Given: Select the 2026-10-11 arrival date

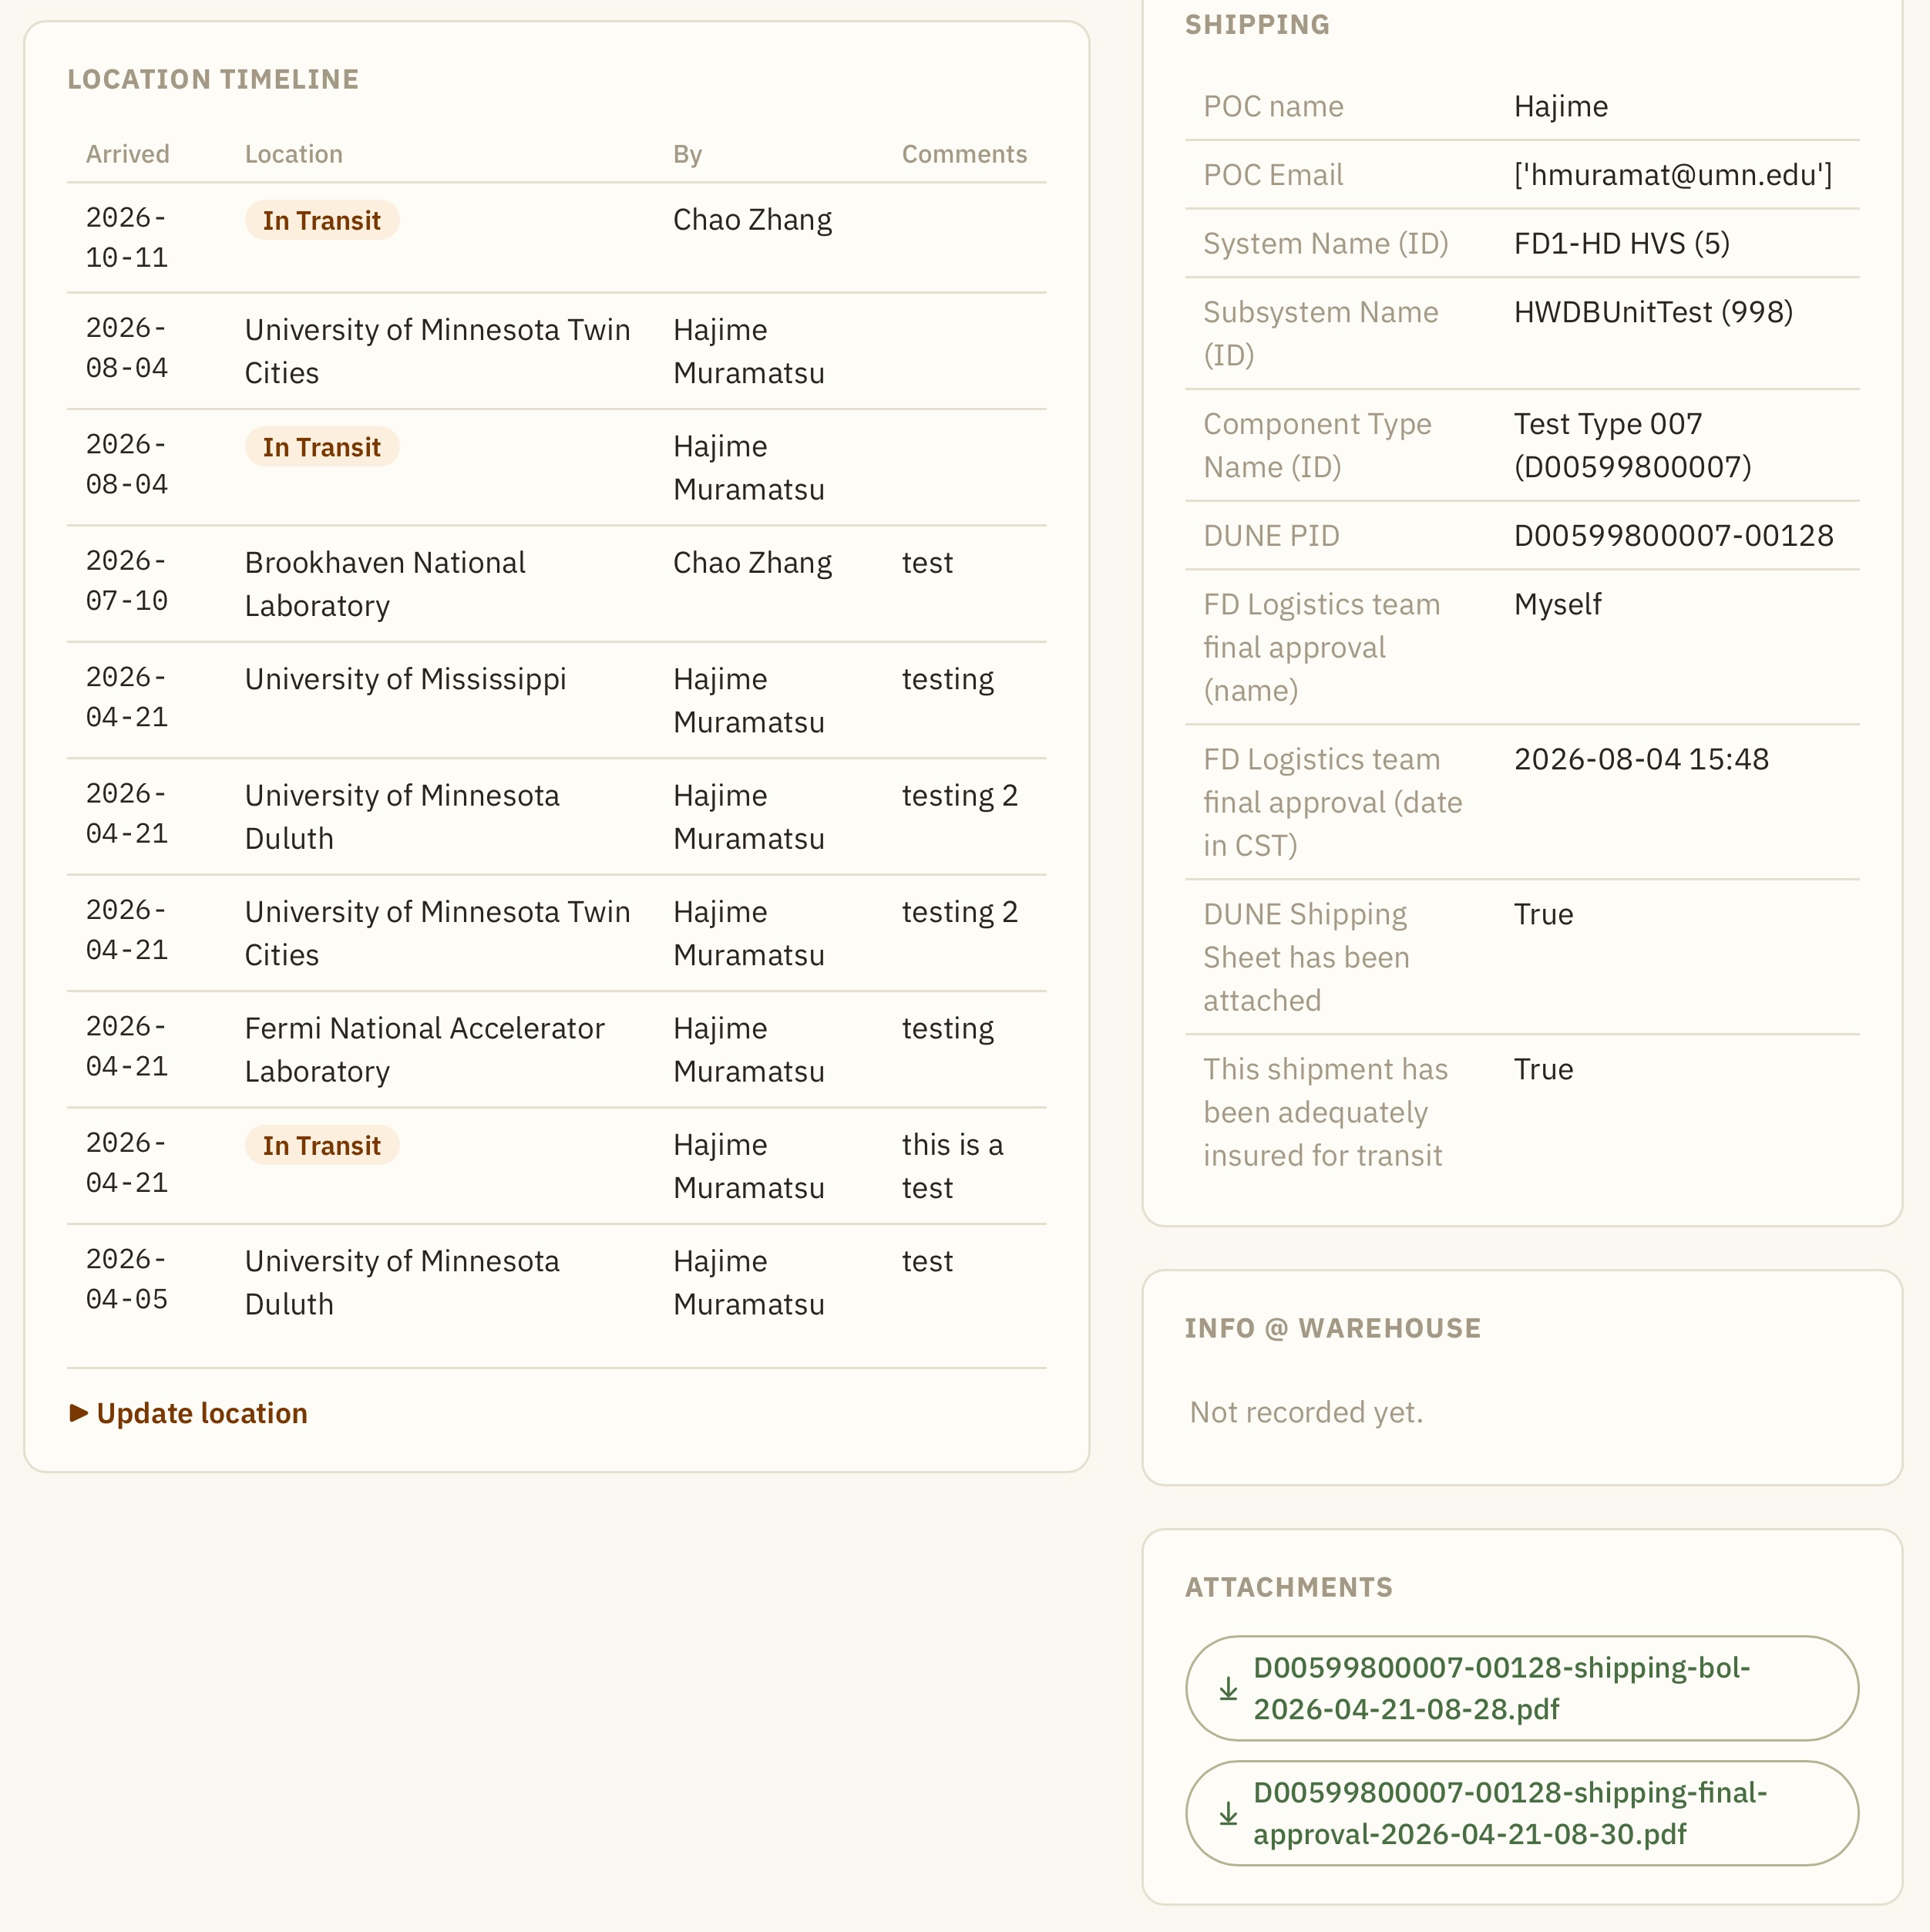Looking at the screenshot, I should (127, 238).
